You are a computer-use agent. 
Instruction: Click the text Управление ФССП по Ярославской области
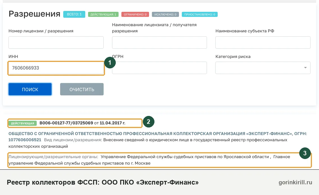click(x=185, y=157)
